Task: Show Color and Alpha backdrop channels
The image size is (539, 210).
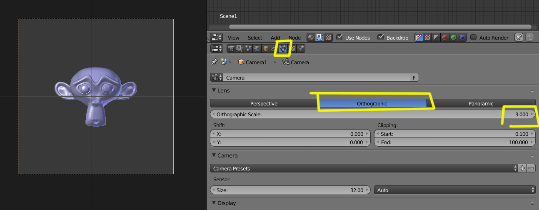Action: coord(419,37)
